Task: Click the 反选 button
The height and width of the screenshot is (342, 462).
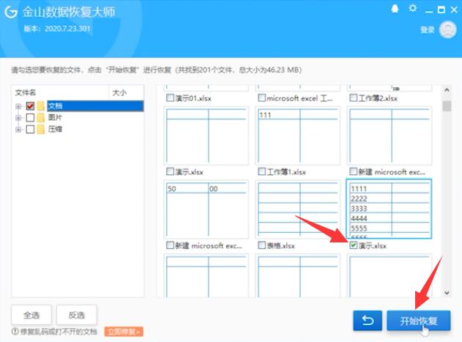Action: coord(77,315)
